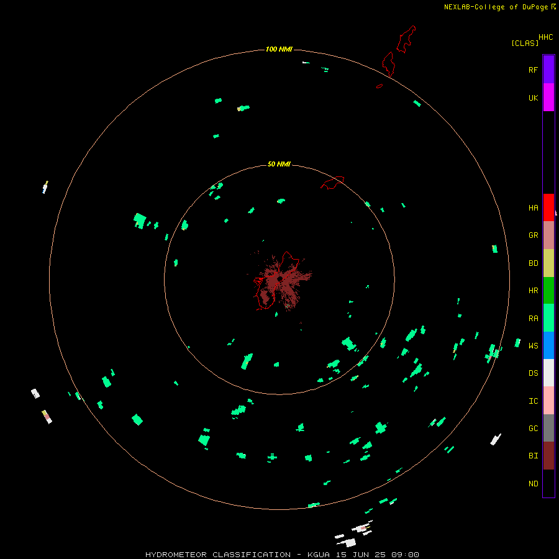Image resolution: width=559 pixels, height=559 pixels.
Task: Click the '09:00' timestamp text
Action: [x=405, y=555]
